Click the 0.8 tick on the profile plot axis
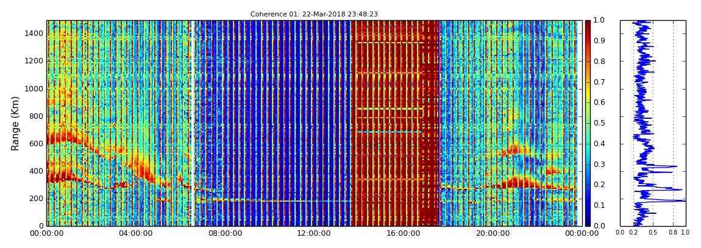Screen dimensions: 701x248 (674, 233)
